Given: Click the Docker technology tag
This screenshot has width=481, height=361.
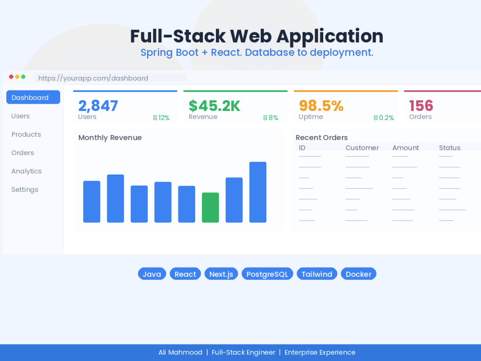Looking at the screenshot, I should [359, 274].
